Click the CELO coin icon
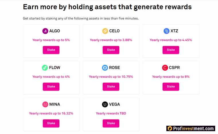Image resolution: width=218 pixels, height=134 pixels. [x=105, y=31]
